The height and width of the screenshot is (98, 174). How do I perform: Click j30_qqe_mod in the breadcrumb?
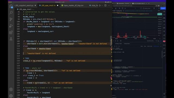pyautogui.click(x=25, y=9)
